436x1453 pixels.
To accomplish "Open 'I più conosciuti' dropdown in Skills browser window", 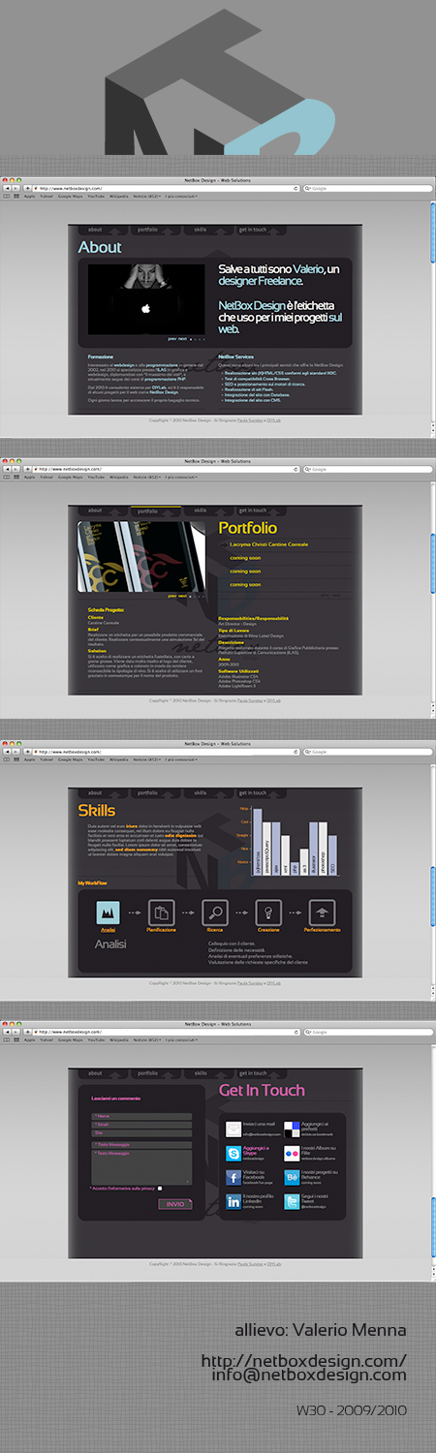I will 181,759.
